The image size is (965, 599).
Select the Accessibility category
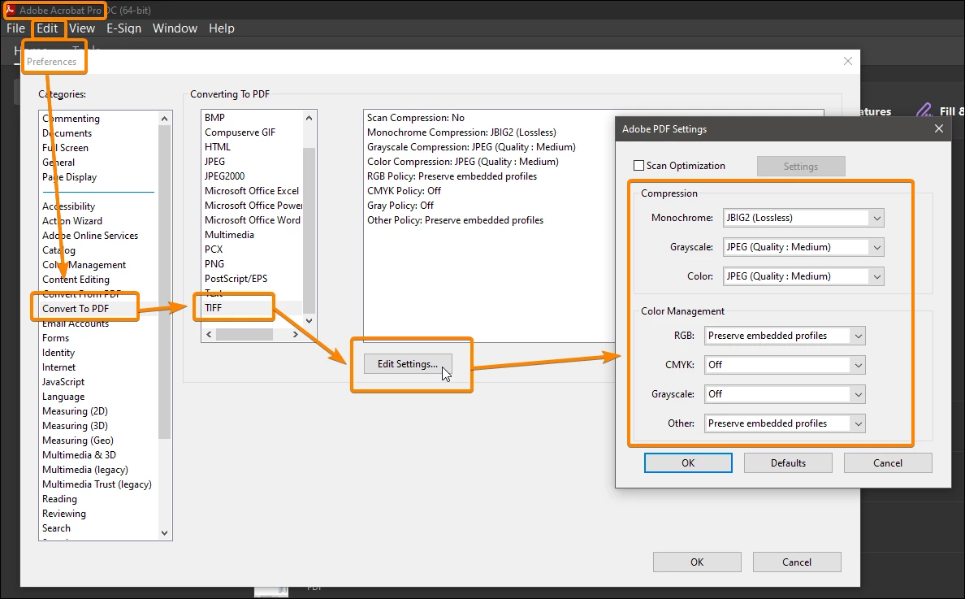click(69, 206)
